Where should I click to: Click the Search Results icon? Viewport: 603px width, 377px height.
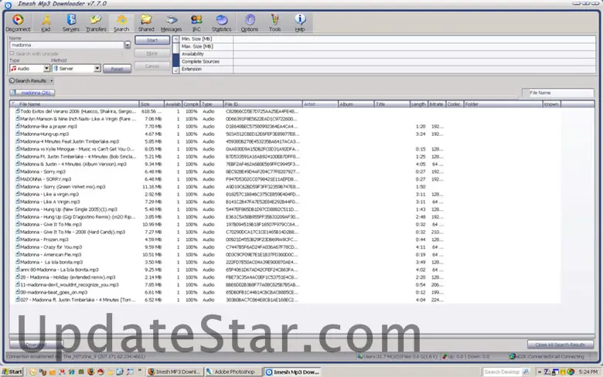point(12,80)
